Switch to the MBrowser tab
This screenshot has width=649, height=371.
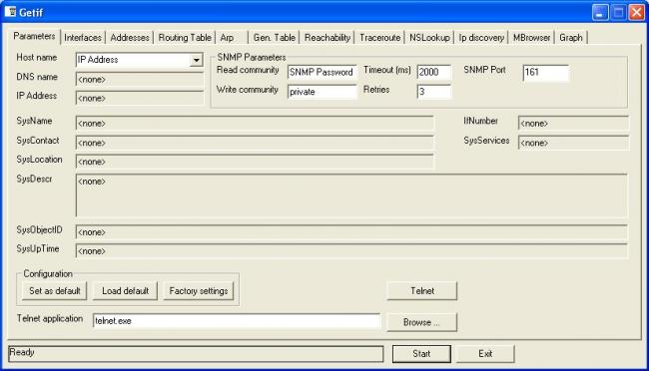[531, 38]
